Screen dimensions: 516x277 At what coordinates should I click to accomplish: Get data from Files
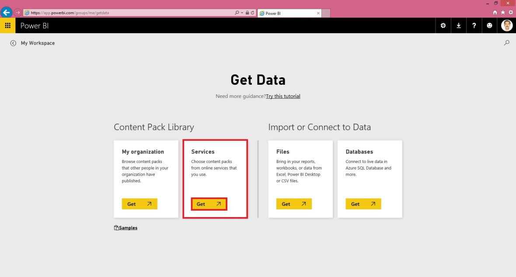(293, 204)
